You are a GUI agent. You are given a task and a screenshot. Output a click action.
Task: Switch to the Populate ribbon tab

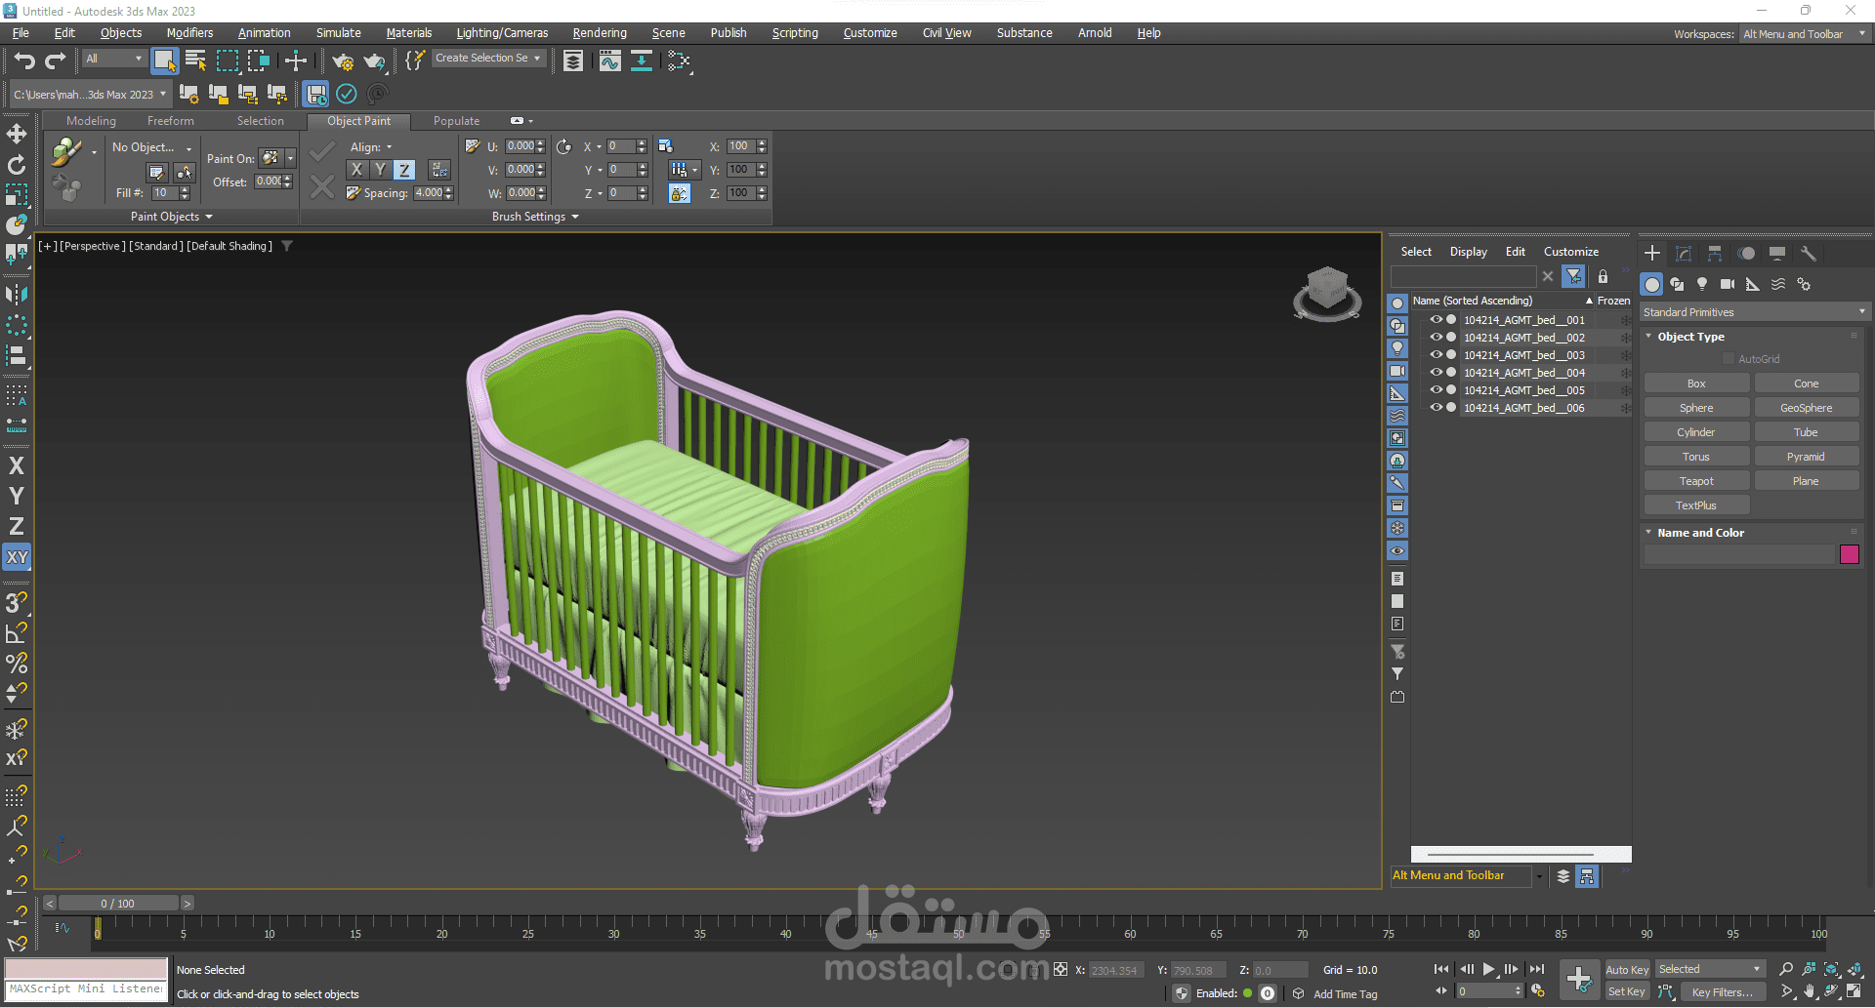(456, 121)
